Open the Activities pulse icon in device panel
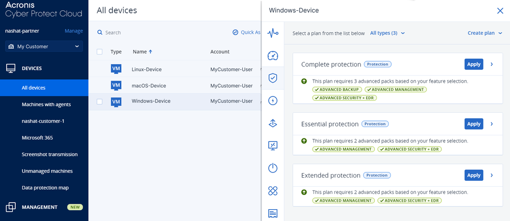 coord(272,33)
